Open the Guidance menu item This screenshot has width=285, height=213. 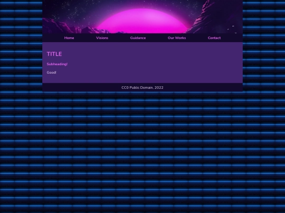tap(138, 38)
